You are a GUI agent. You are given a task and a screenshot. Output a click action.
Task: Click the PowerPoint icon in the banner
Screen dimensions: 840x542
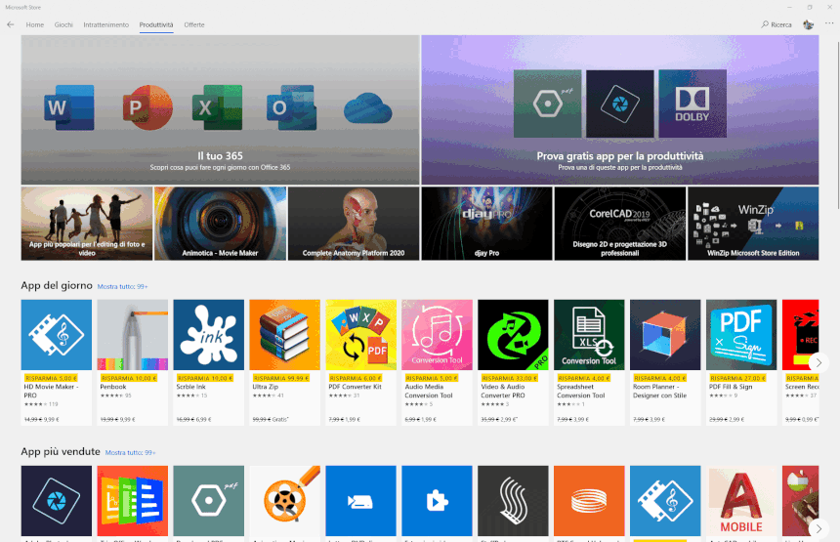tap(147, 107)
